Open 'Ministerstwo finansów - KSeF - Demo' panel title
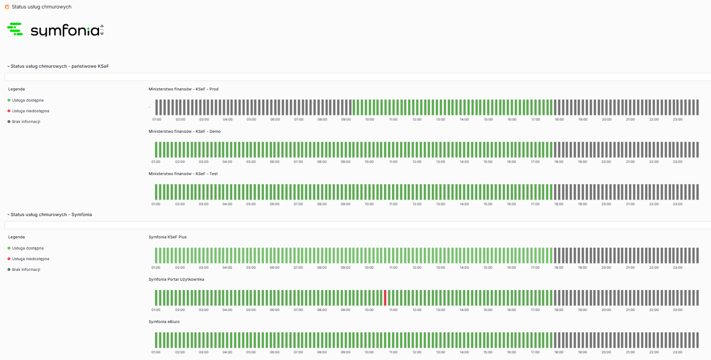This screenshot has height=360, width=711. pyautogui.click(x=184, y=131)
